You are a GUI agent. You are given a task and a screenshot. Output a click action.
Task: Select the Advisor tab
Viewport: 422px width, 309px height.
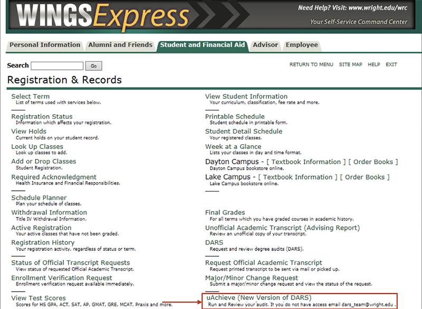point(265,45)
